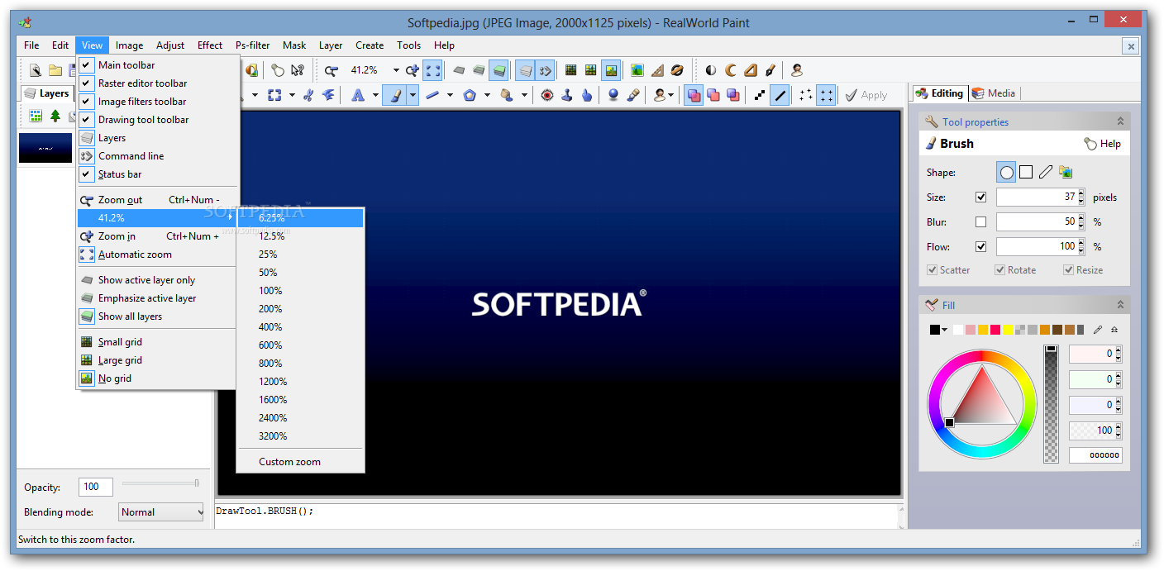Viewport: 1164px width, 571px height.
Task: Select the square brush shape
Action: tap(1026, 172)
